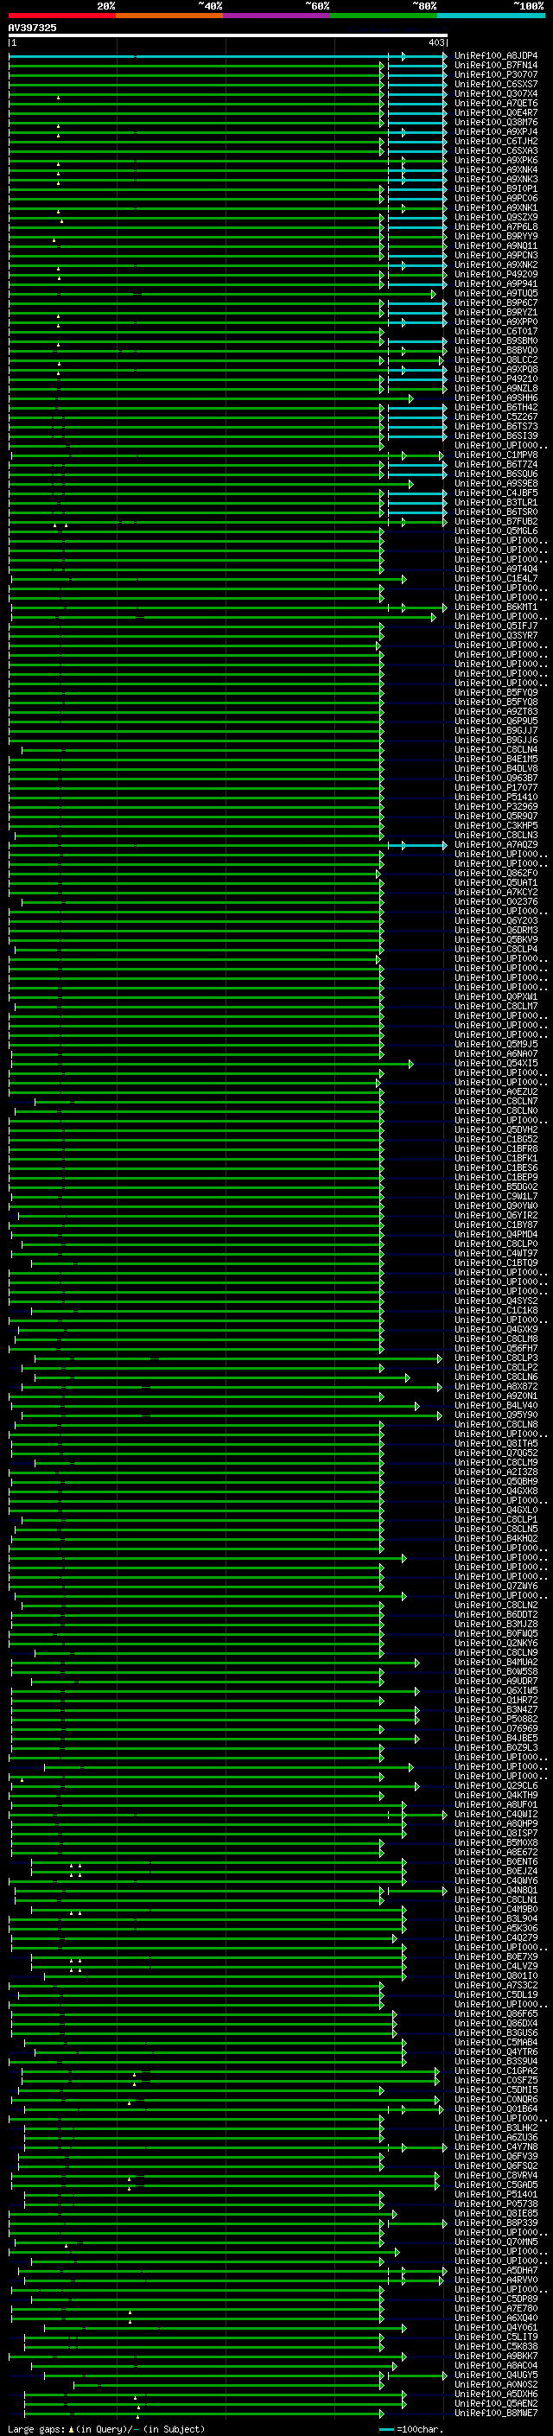The image size is (553, 2436).
Task: Select the UniRef100_A9NQ11 label
Action: pyautogui.click(x=496, y=246)
